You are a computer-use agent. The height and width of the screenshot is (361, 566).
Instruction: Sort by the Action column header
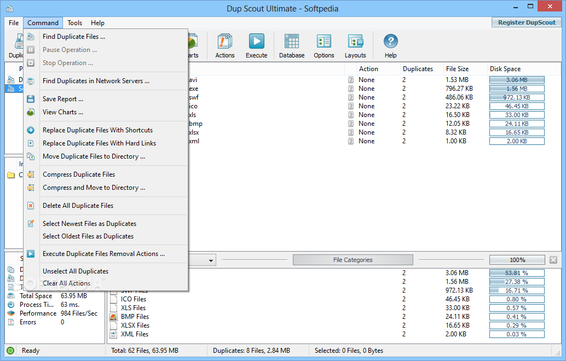(378, 69)
